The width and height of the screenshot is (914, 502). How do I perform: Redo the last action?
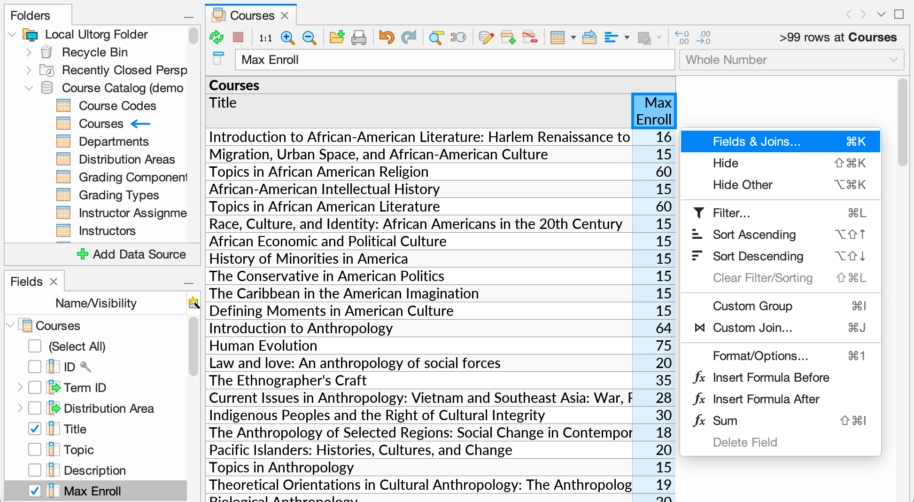[408, 37]
